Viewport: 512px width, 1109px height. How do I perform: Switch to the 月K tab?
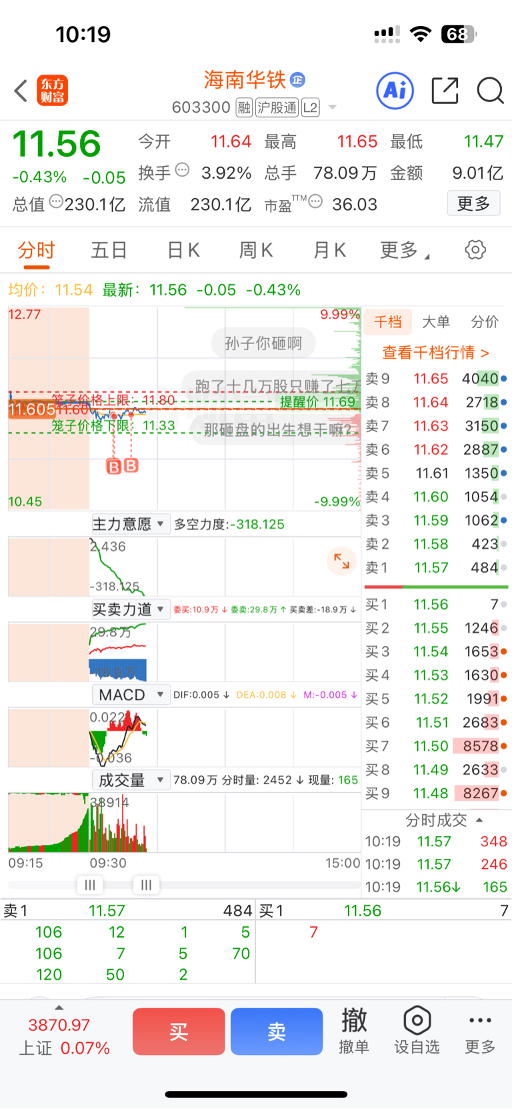point(330,251)
